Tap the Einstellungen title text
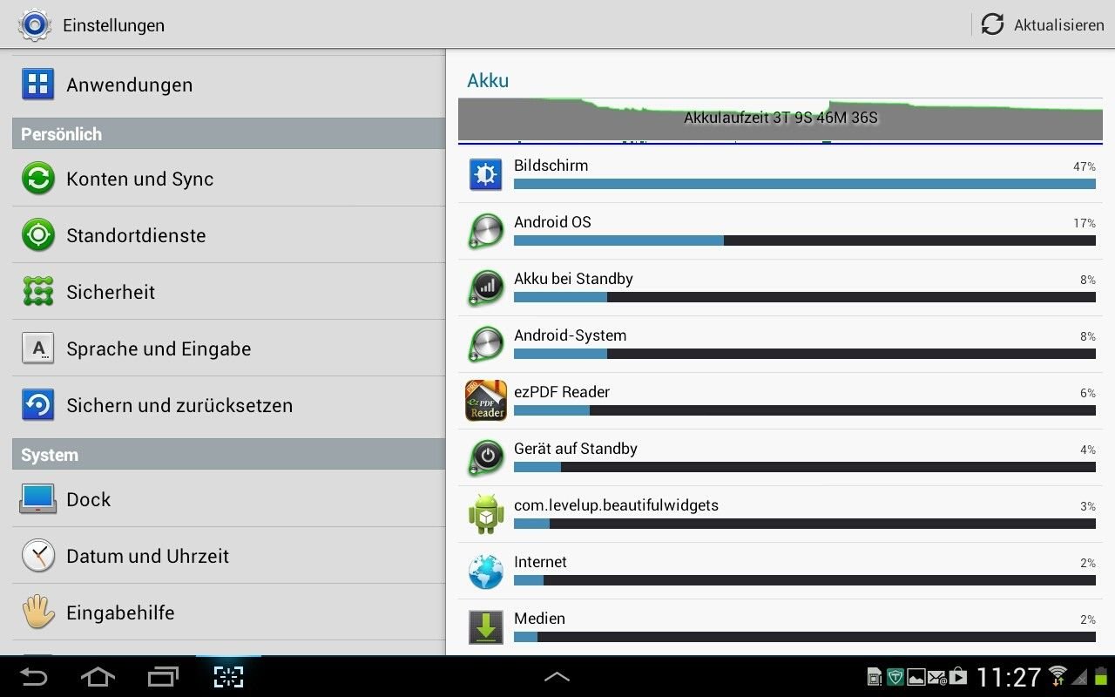1115x697 pixels. (113, 25)
